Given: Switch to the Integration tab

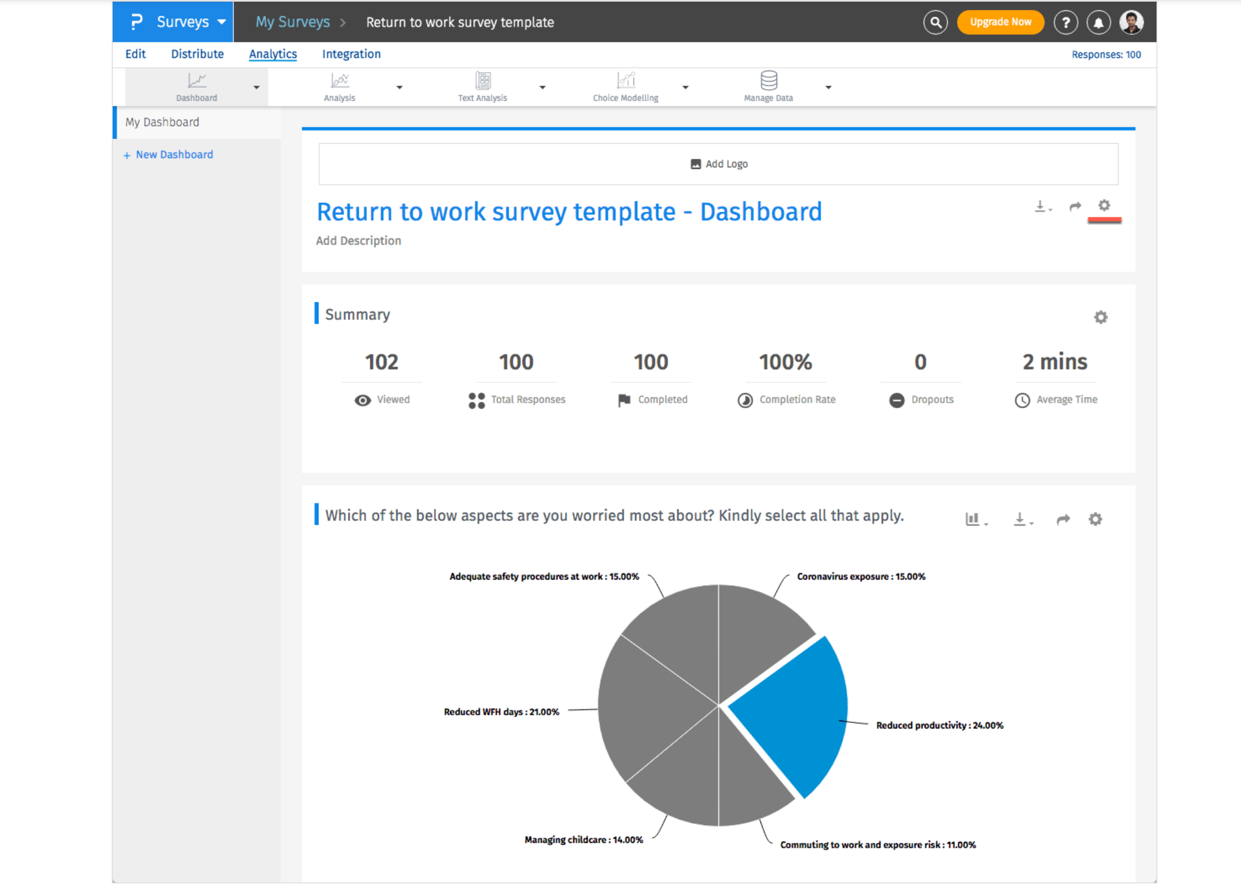Looking at the screenshot, I should pyautogui.click(x=351, y=53).
